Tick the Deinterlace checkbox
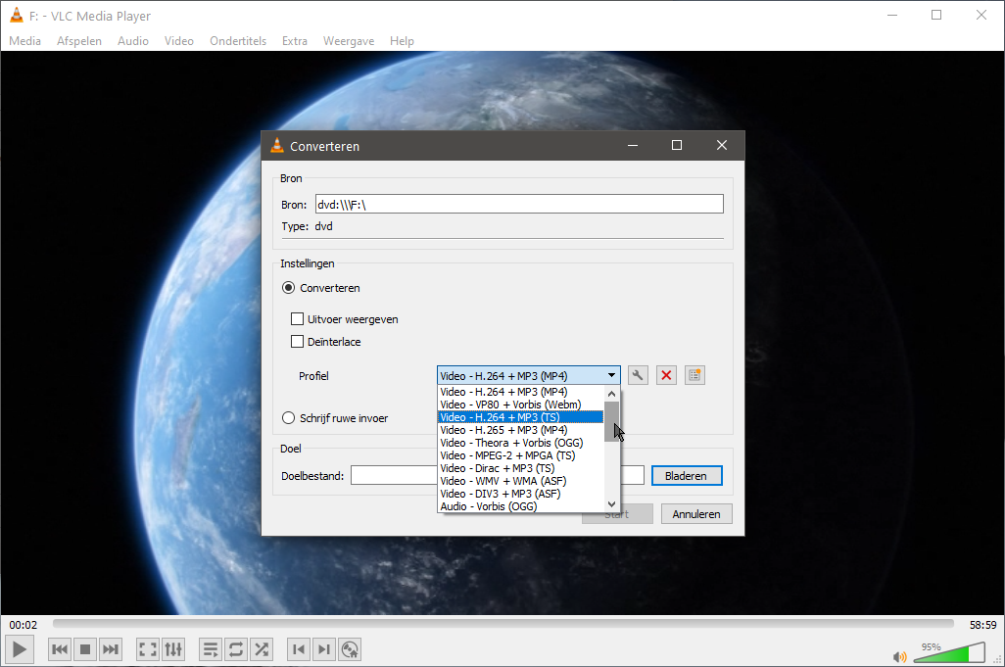 tap(298, 342)
